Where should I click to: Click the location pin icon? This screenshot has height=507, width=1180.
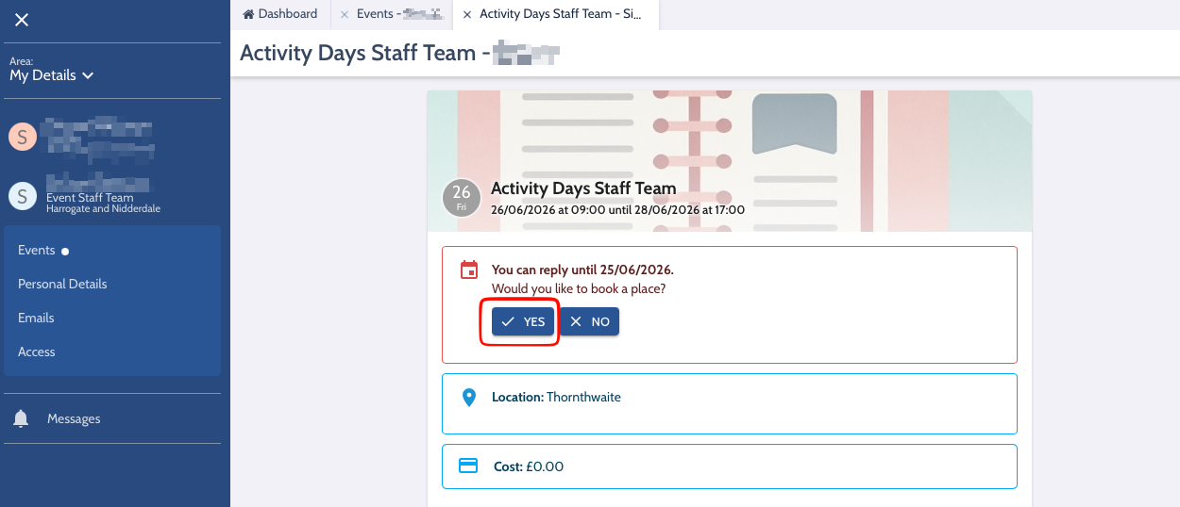468,398
